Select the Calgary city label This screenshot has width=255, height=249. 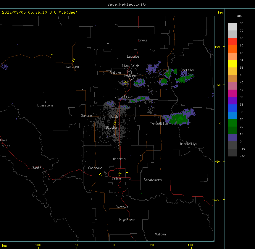(x=118, y=178)
